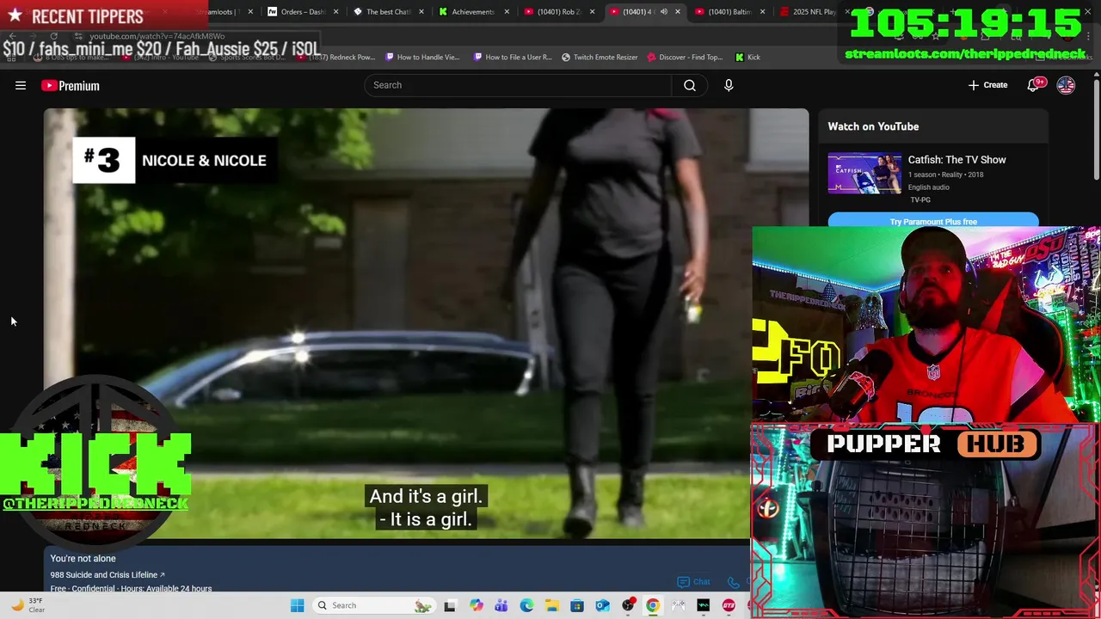Image resolution: width=1101 pixels, height=619 pixels.
Task: Open Outlook from the taskbar
Action: [x=602, y=605]
